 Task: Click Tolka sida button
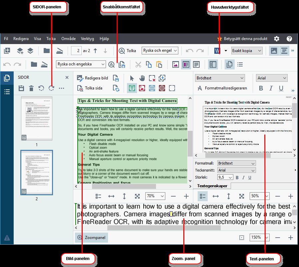tap(90, 88)
